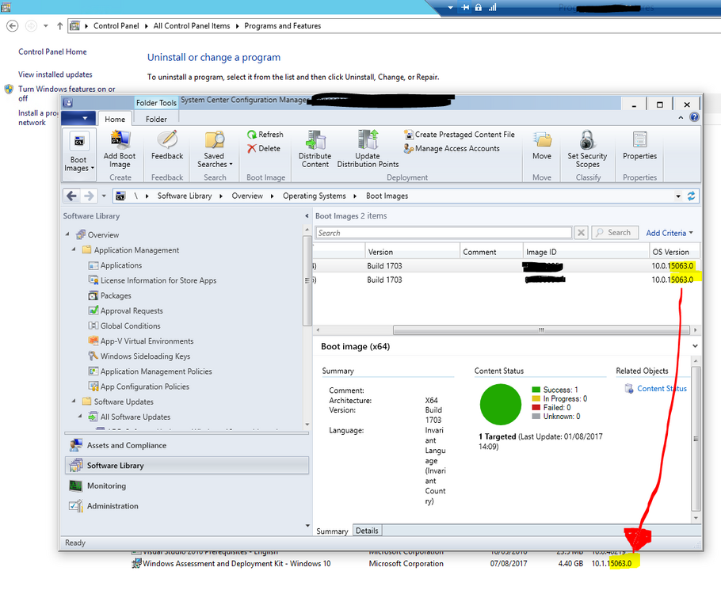
Task: Click the horizontal scrollbar of boot list
Action: point(542,330)
